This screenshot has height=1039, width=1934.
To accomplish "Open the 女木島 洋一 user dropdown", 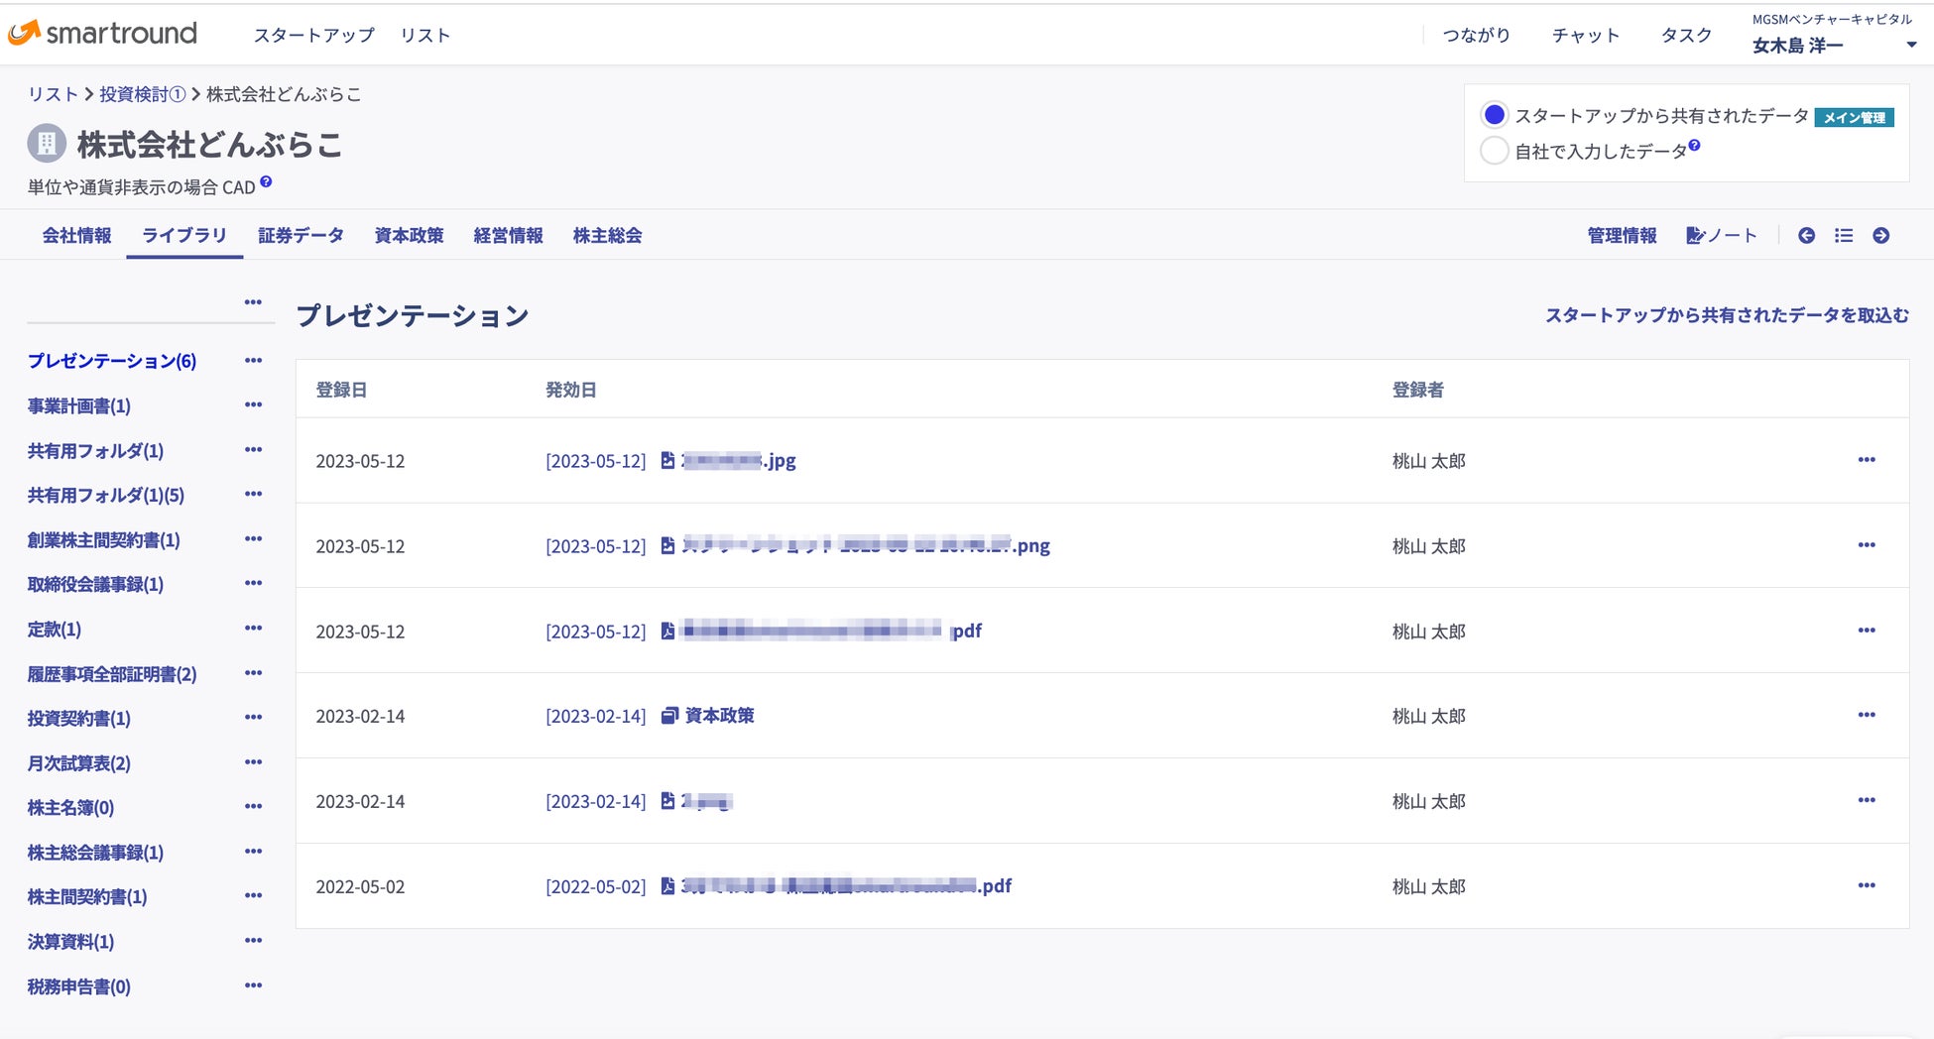I will [1910, 45].
